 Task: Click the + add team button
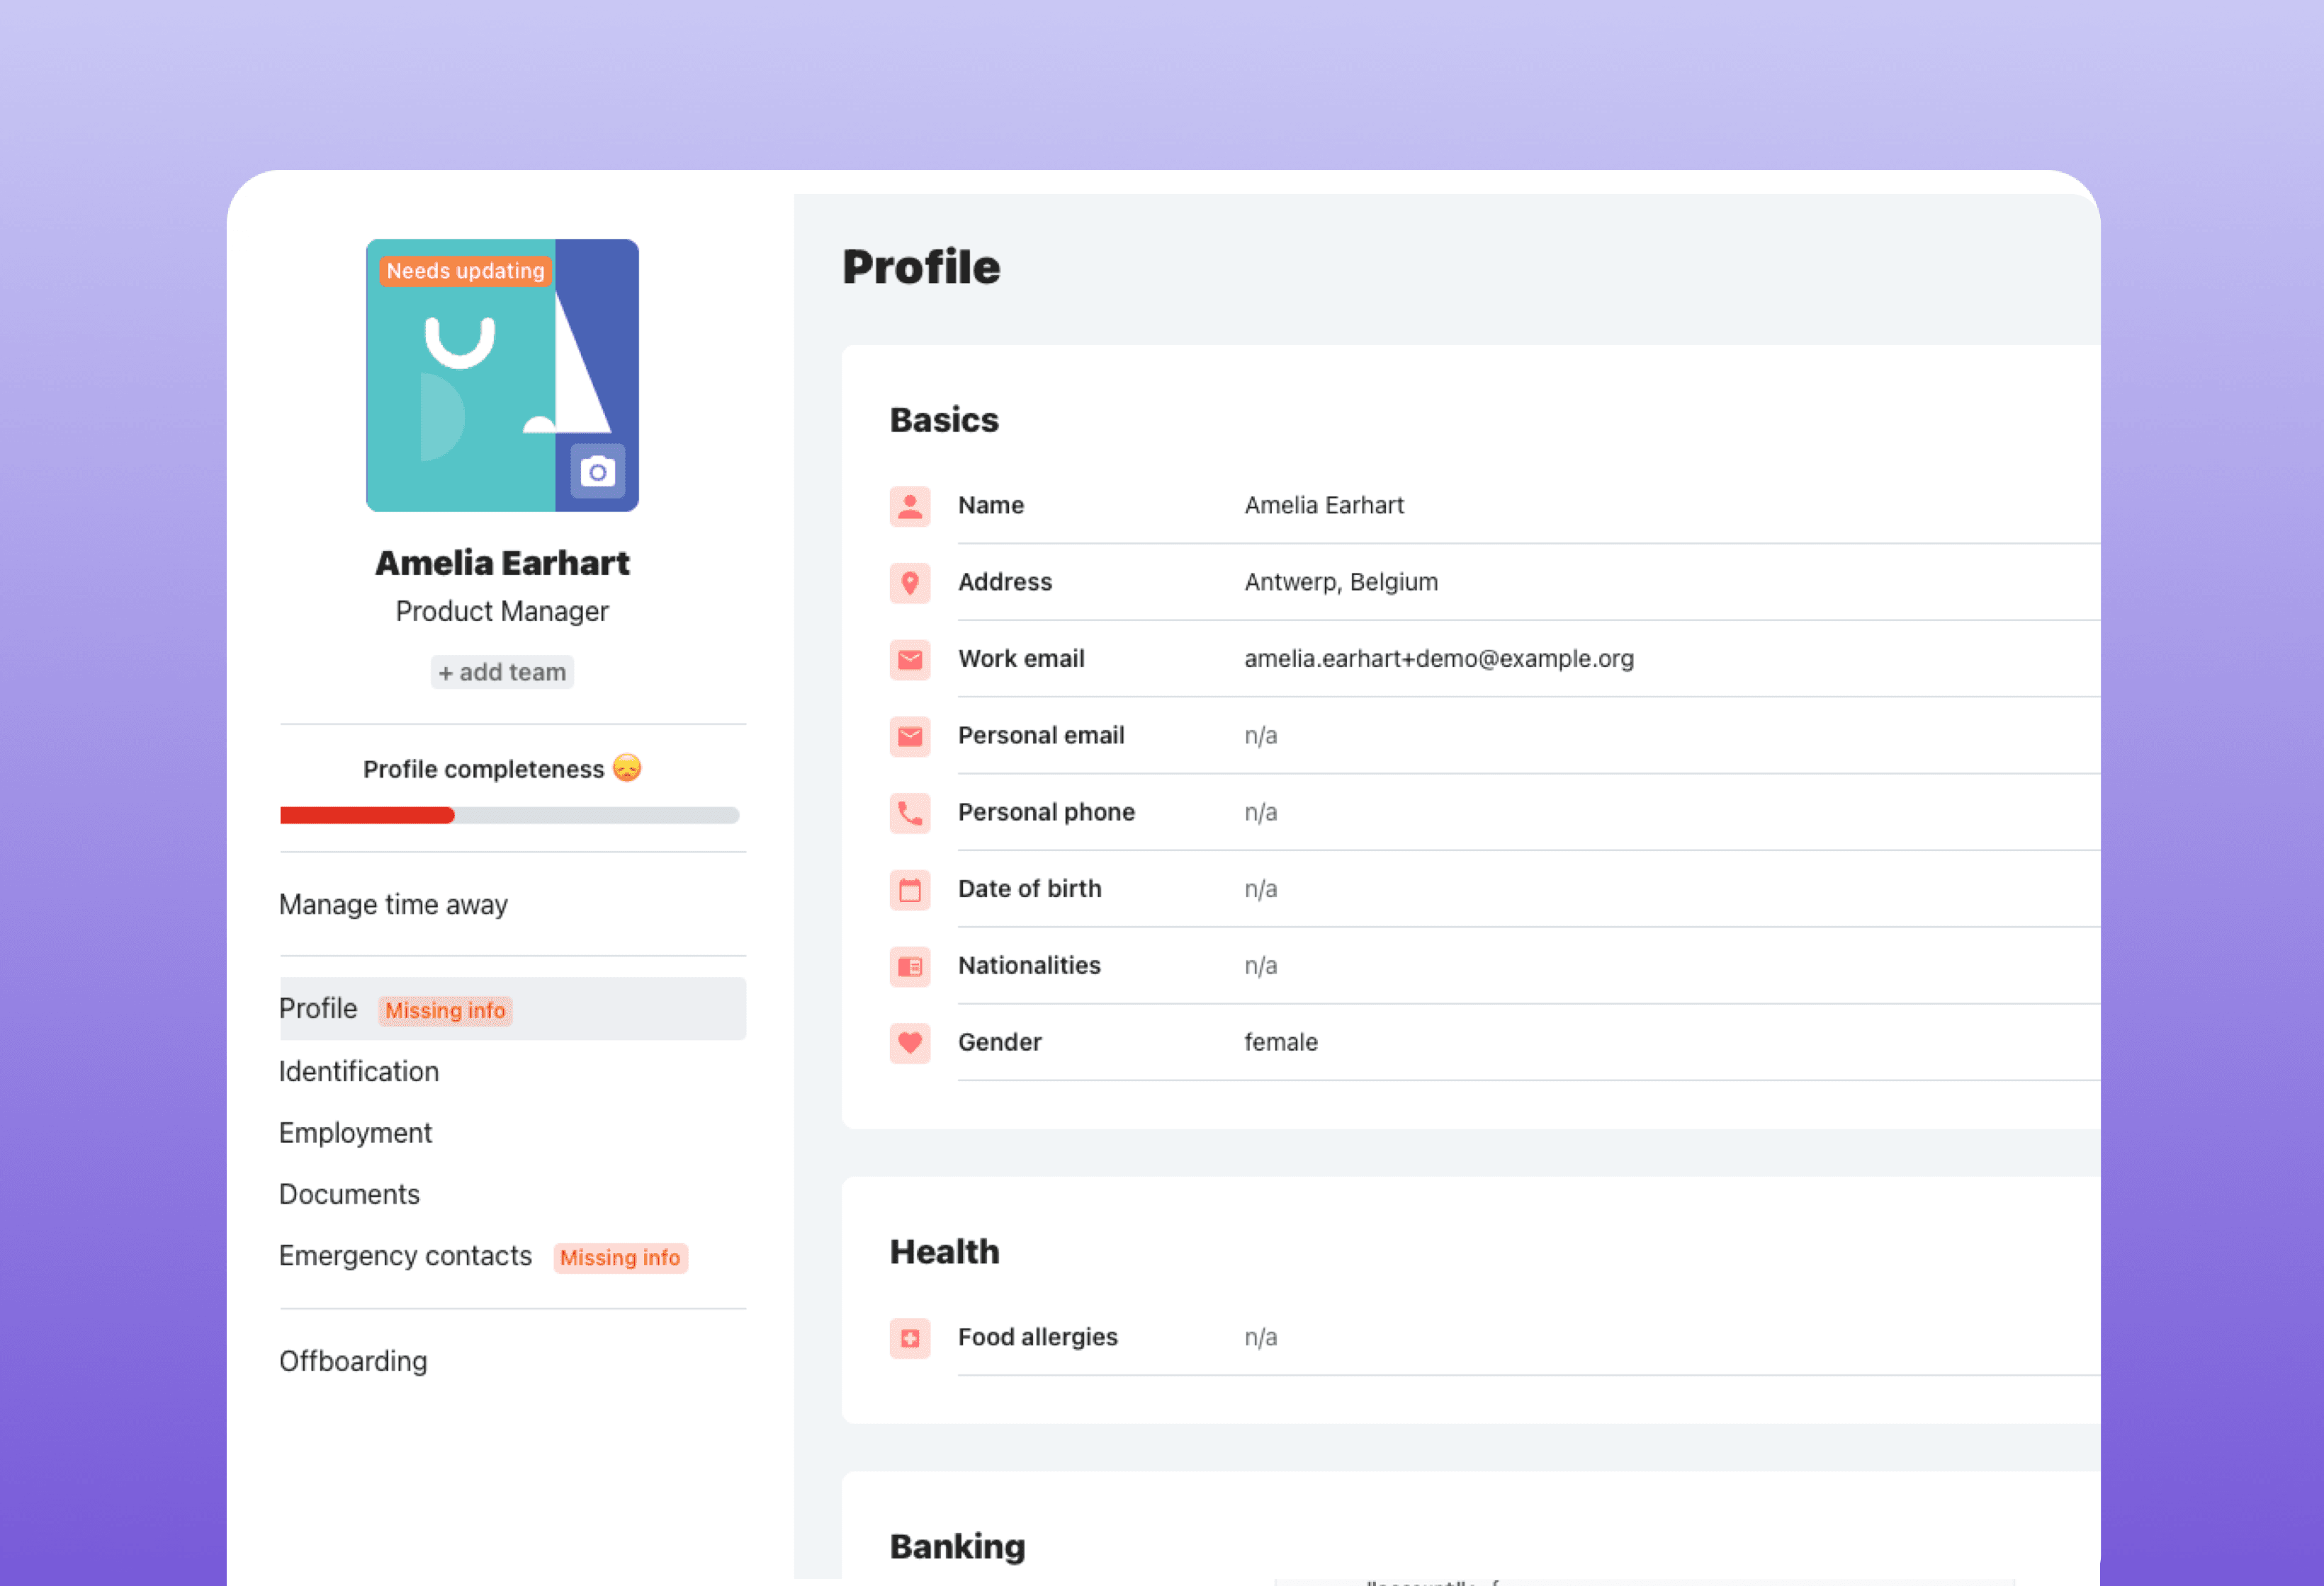click(502, 671)
